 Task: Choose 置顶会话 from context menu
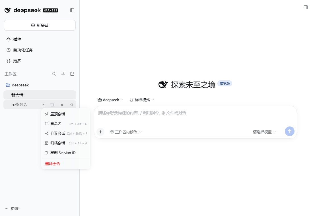point(66,114)
